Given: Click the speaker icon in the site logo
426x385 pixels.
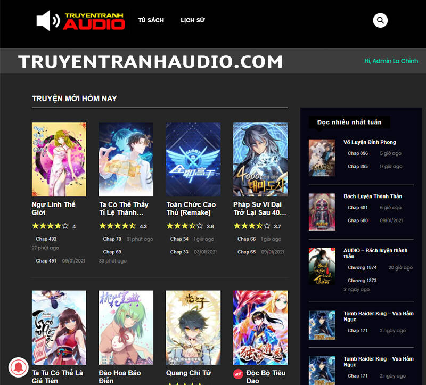Looking at the screenshot, I should 48,20.
